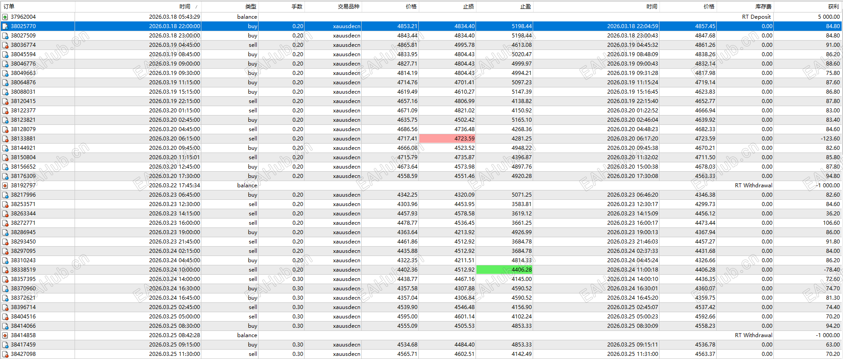Click the red-highlighted stop loss cell 4723.59
Viewport: 843px width, 359px height.
coord(447,139)
